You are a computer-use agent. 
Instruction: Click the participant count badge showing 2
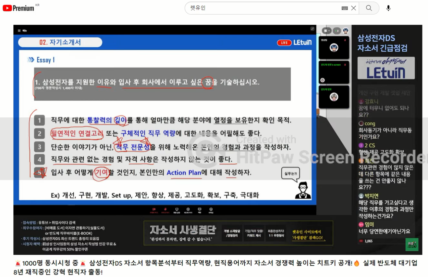point(336,31)
